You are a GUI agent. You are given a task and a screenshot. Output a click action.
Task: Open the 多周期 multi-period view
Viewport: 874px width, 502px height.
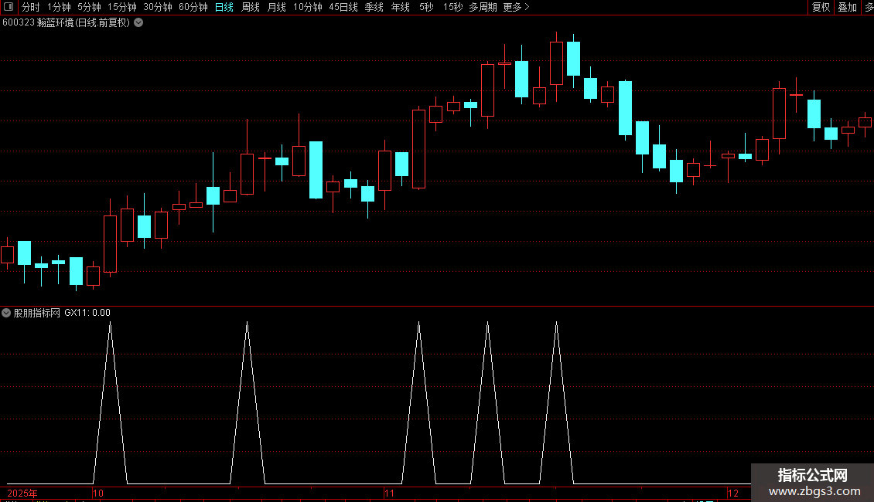483,7
